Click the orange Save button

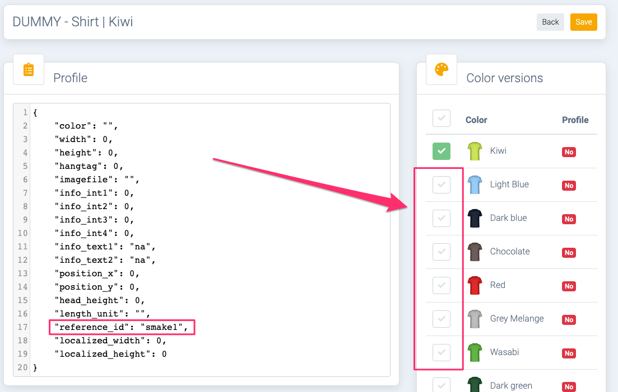583,22
